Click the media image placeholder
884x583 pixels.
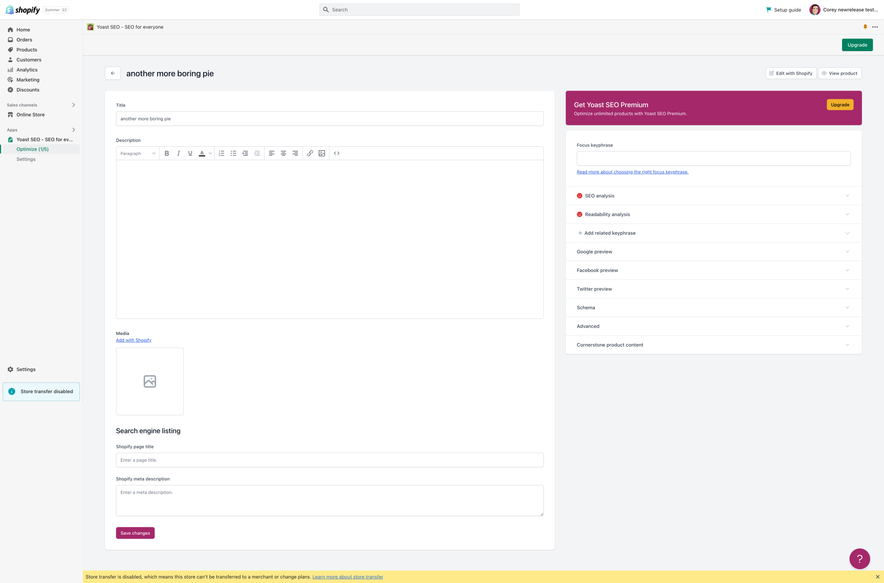coord(150,381)
